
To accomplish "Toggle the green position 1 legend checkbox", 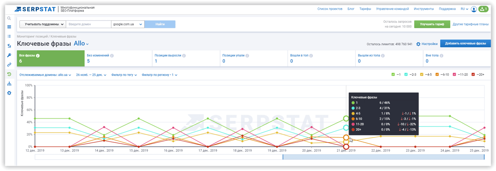I will pos(393,75).
